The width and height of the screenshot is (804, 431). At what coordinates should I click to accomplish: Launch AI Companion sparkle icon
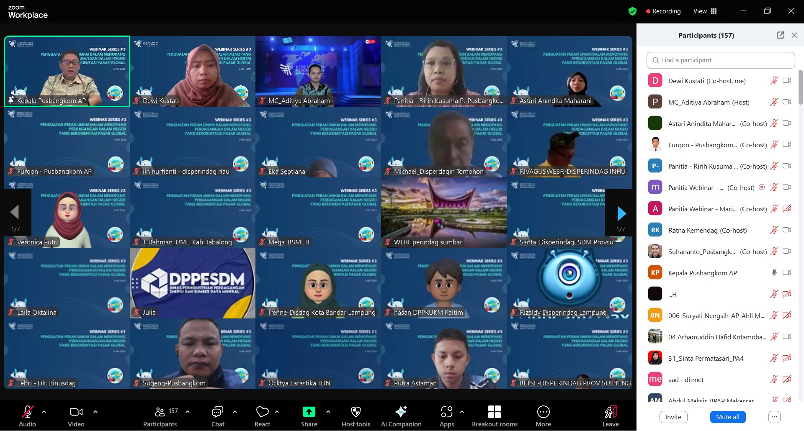(401, 412)
